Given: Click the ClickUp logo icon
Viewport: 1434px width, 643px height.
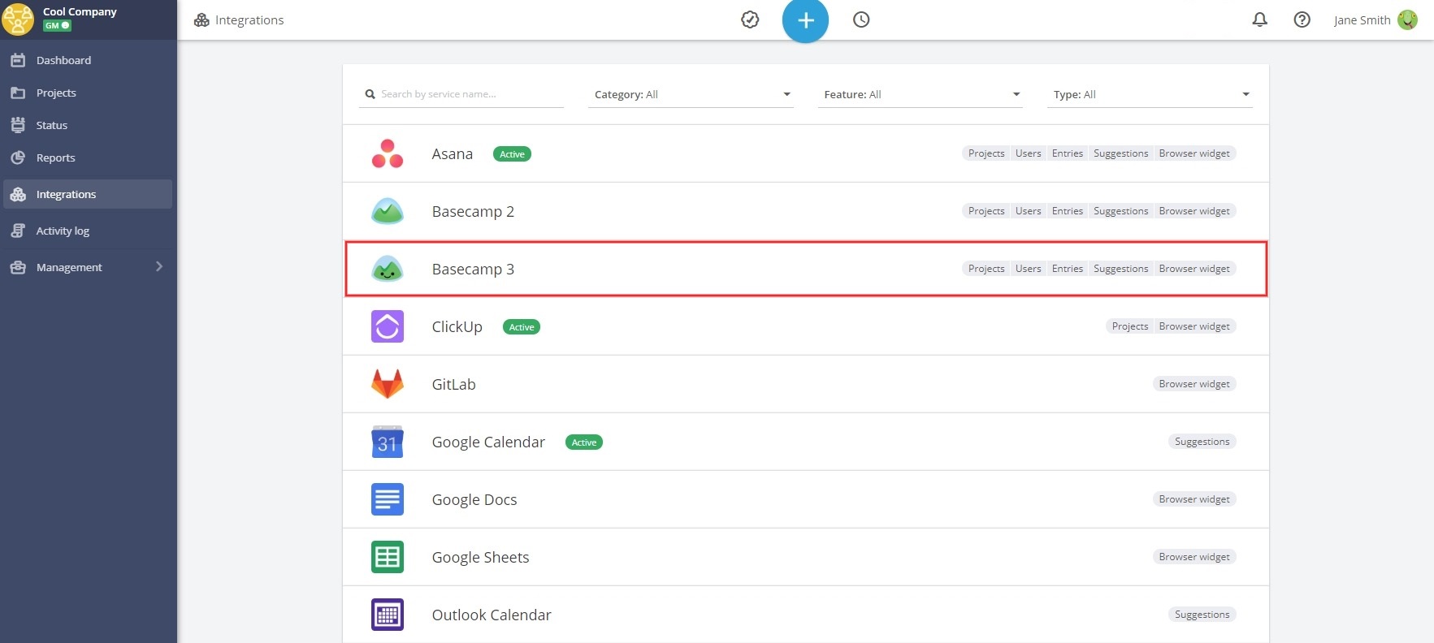Looking at the screenshot, I should [388, 326].
